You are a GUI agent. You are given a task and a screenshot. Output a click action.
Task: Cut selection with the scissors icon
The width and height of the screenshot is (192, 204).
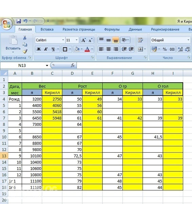point(25,38)
